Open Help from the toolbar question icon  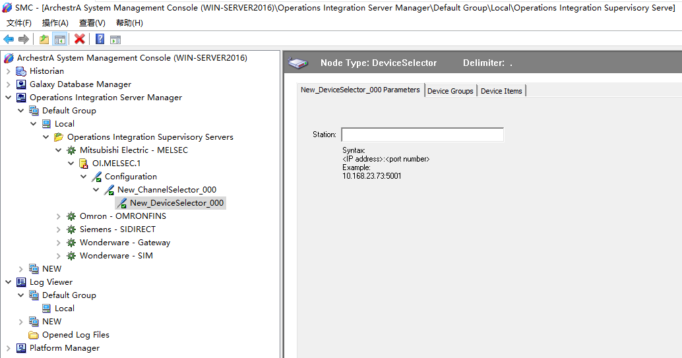tap(100, 39)
